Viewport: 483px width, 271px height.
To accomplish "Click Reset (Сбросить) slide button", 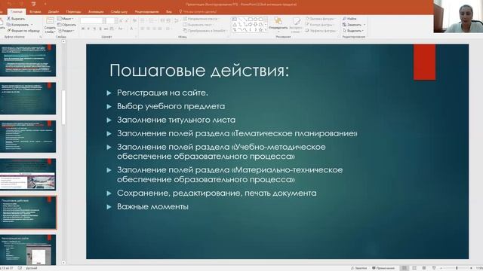I will (67, 25).
